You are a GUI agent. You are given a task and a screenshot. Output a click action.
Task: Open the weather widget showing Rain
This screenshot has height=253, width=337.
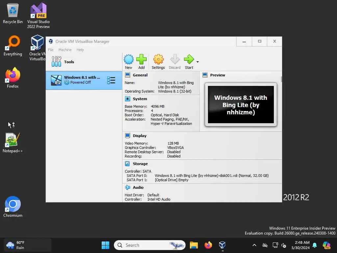click(x=27, y=245)
